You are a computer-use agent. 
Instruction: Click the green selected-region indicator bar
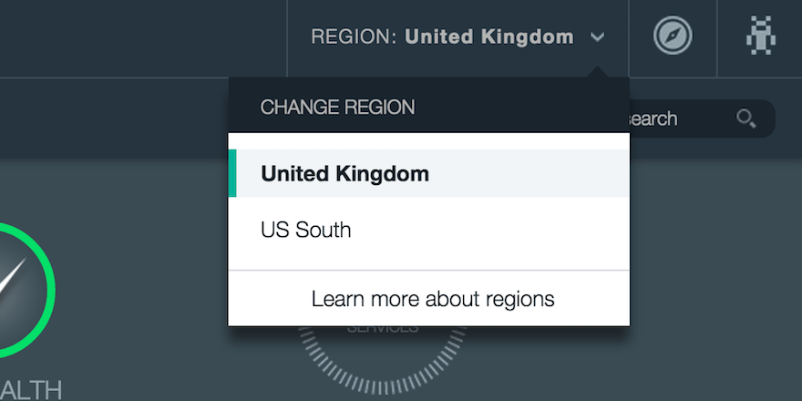coord(232,173)
